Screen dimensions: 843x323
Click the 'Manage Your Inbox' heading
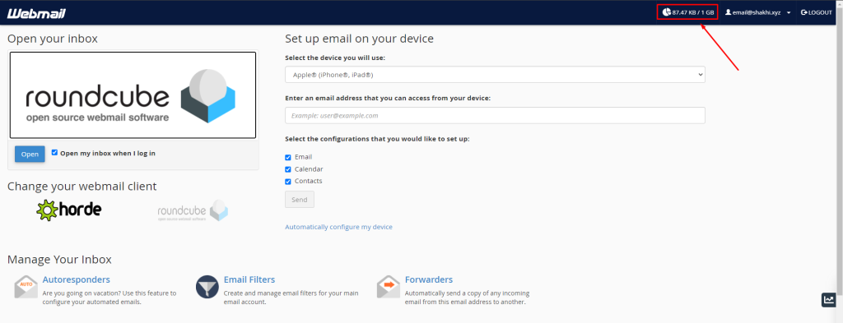[x=59, y=260]
